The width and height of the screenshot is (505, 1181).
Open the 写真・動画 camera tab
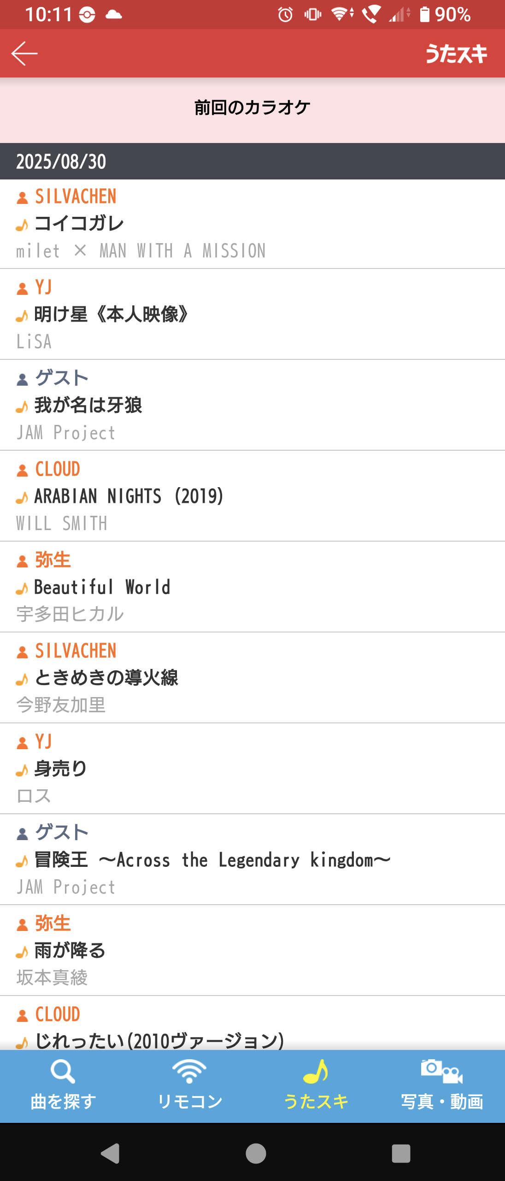[442, 1086]
